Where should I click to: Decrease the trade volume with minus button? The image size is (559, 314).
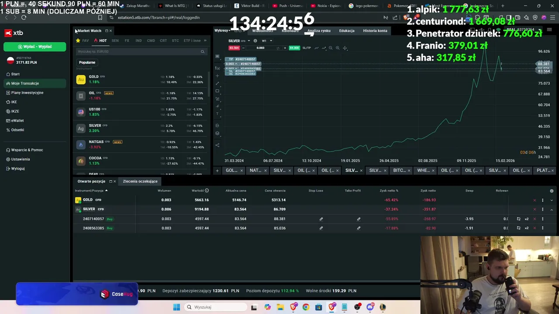pos(243,48)
